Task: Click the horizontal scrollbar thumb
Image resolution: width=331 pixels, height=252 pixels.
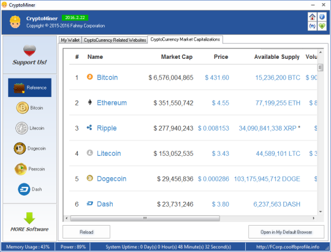Action: (x=145, y=218)
